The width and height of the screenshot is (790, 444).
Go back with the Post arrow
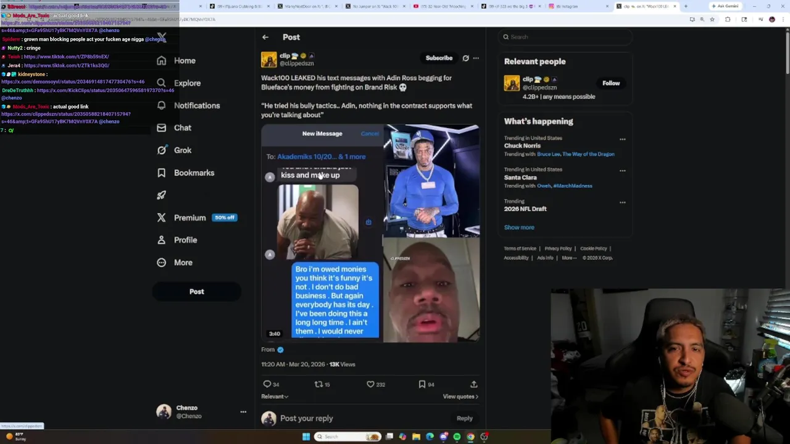point(265,37)
